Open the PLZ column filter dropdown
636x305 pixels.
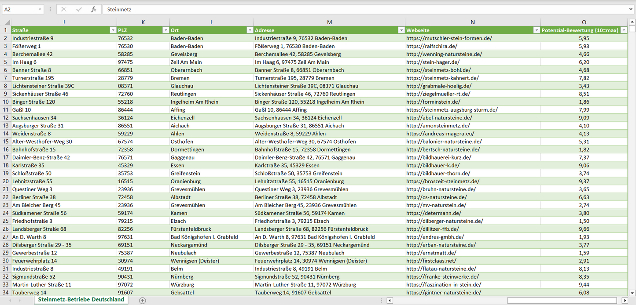[165, 30]
